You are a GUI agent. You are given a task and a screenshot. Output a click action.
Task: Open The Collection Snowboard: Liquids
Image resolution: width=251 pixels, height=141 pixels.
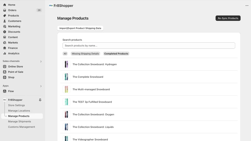coord(93,127)
